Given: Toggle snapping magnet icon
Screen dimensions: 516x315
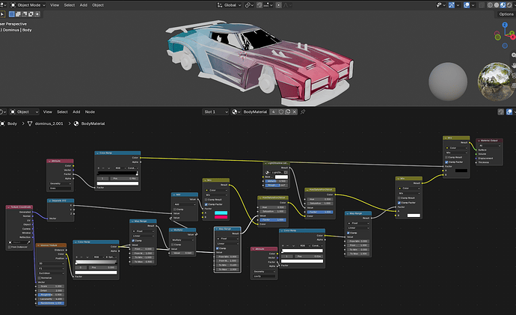Looking at the screenshot, I should click(259, 5).
